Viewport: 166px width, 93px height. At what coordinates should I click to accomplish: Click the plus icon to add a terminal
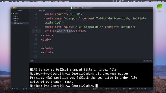click(x=21, y=89)
